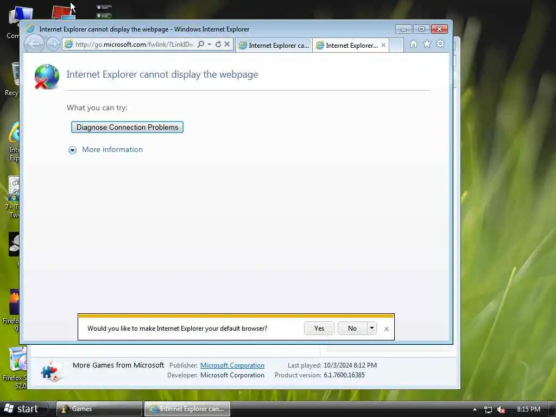This screenshot has height=417, width=556.
Task: Open a new tab with blank tab button
Action: pos(396,46)
